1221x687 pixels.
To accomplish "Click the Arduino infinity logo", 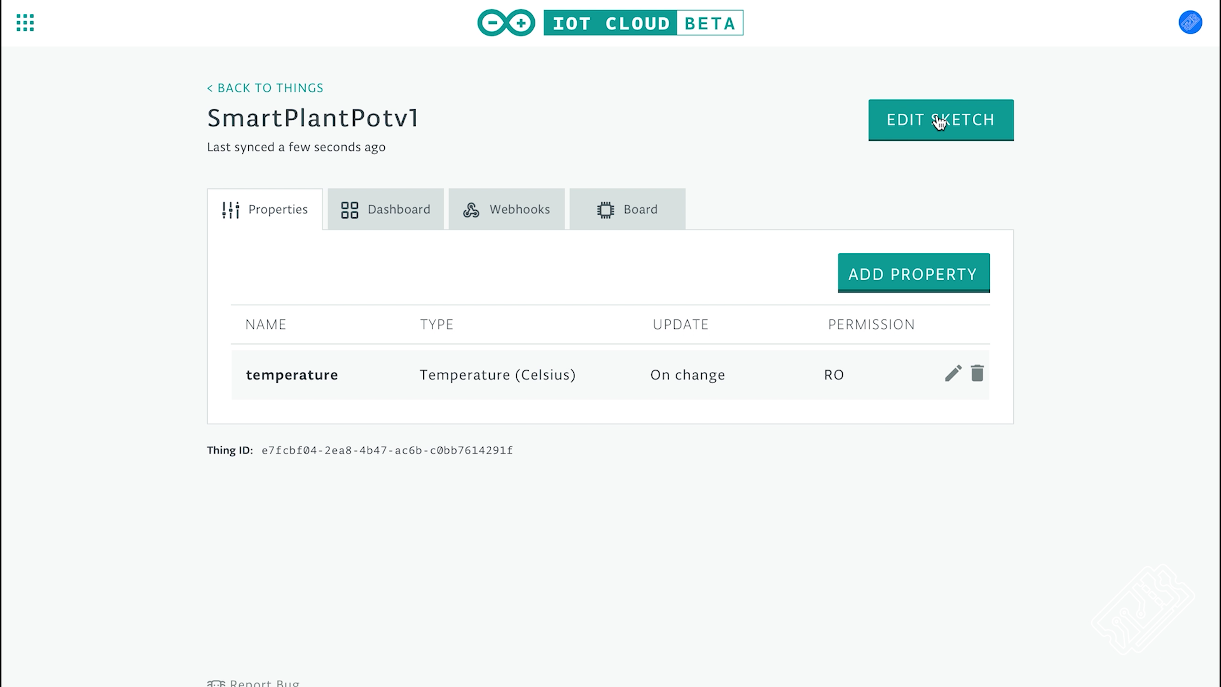I will (506, 23).
